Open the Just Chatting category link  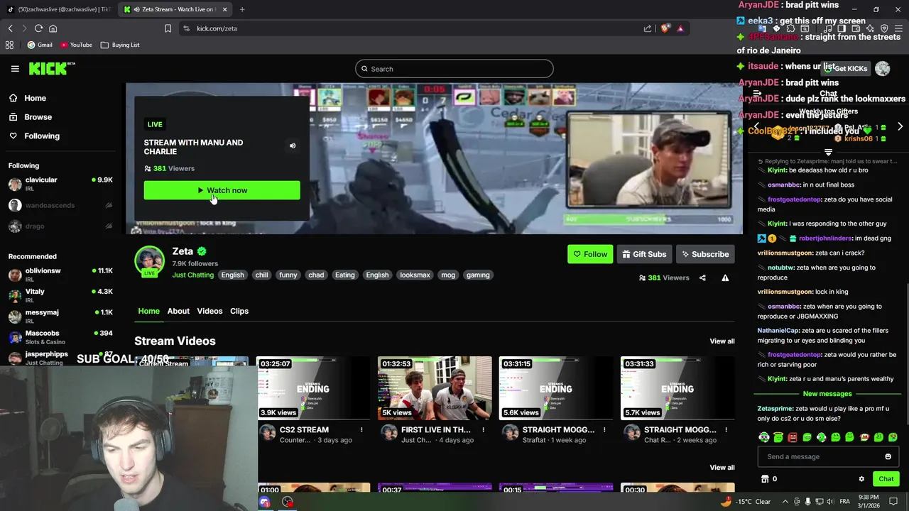coord(192,275)
